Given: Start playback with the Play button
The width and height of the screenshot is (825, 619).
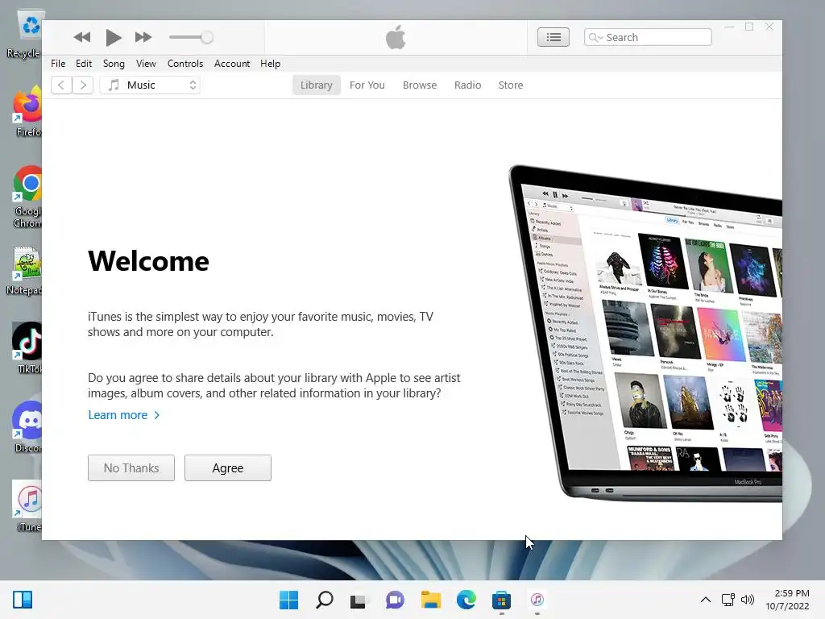Looking at the screenshot, I should point(113,37).
